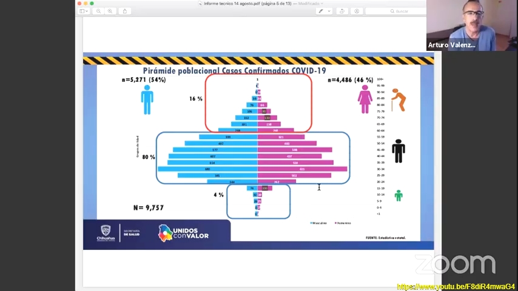The width and height of the screenshot is (518, 291).
Task: Click the pink female figure icon
Action: point(365,99)
